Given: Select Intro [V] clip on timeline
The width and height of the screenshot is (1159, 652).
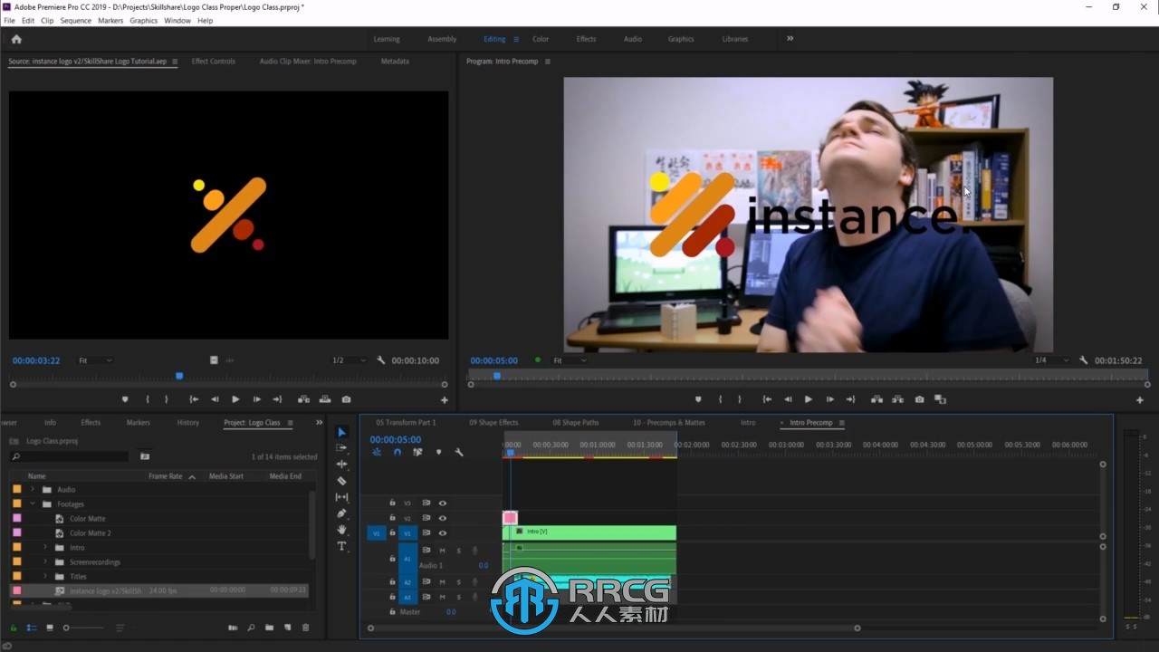Looking at the screenshot, I should click(x=589, y=532).
